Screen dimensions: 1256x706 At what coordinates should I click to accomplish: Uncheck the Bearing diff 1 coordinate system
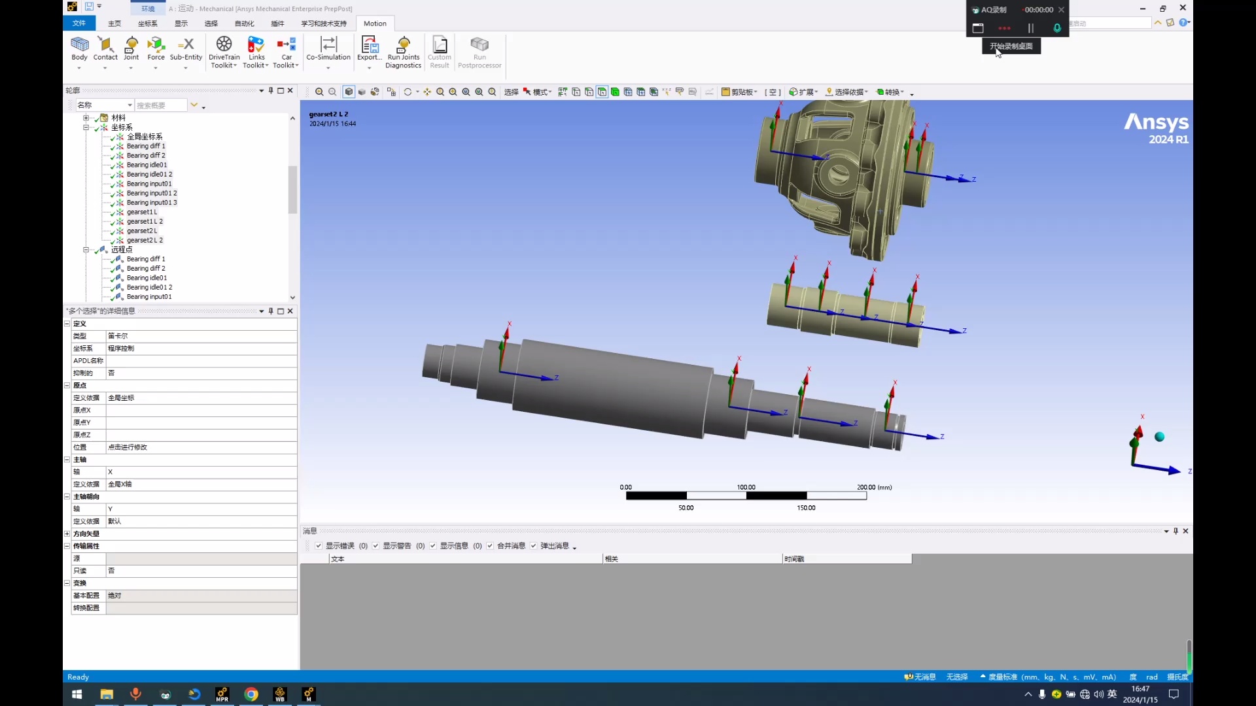click(x=113, y=146)
